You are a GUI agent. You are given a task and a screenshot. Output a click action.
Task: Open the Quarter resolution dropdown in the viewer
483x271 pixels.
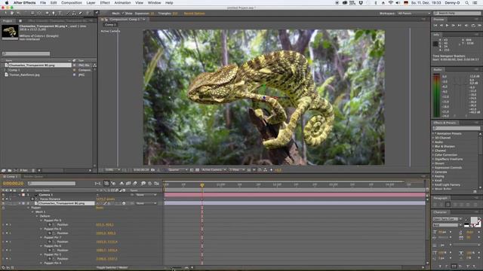tap(178, 170)
